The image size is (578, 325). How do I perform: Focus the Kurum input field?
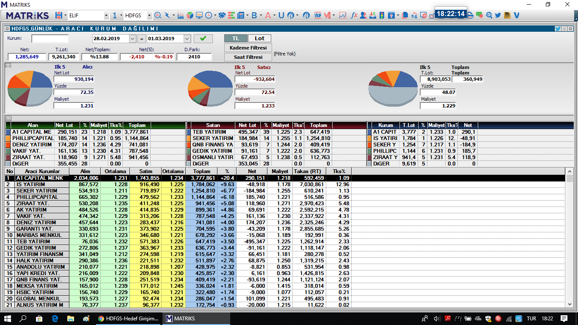pyautogui.click(x=50, y=39)
